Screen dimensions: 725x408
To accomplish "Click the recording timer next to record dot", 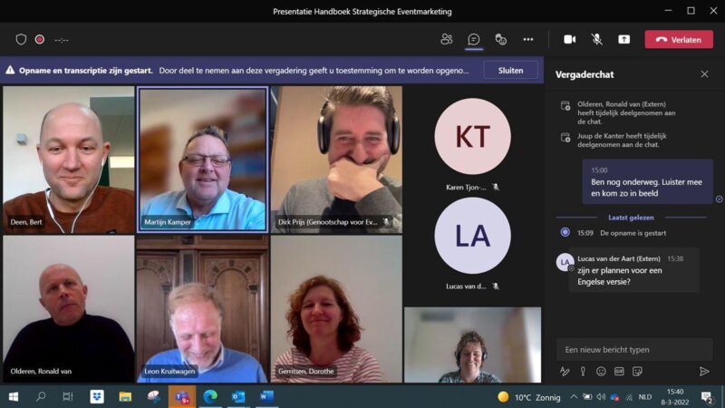I will tap(62, 40).
